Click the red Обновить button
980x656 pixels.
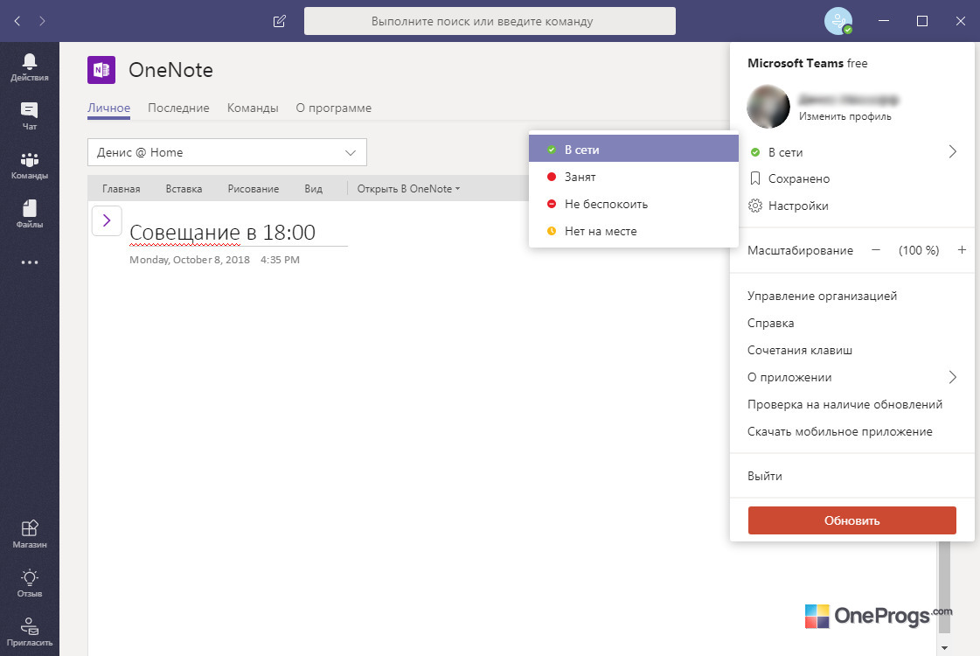coord(851,520)
